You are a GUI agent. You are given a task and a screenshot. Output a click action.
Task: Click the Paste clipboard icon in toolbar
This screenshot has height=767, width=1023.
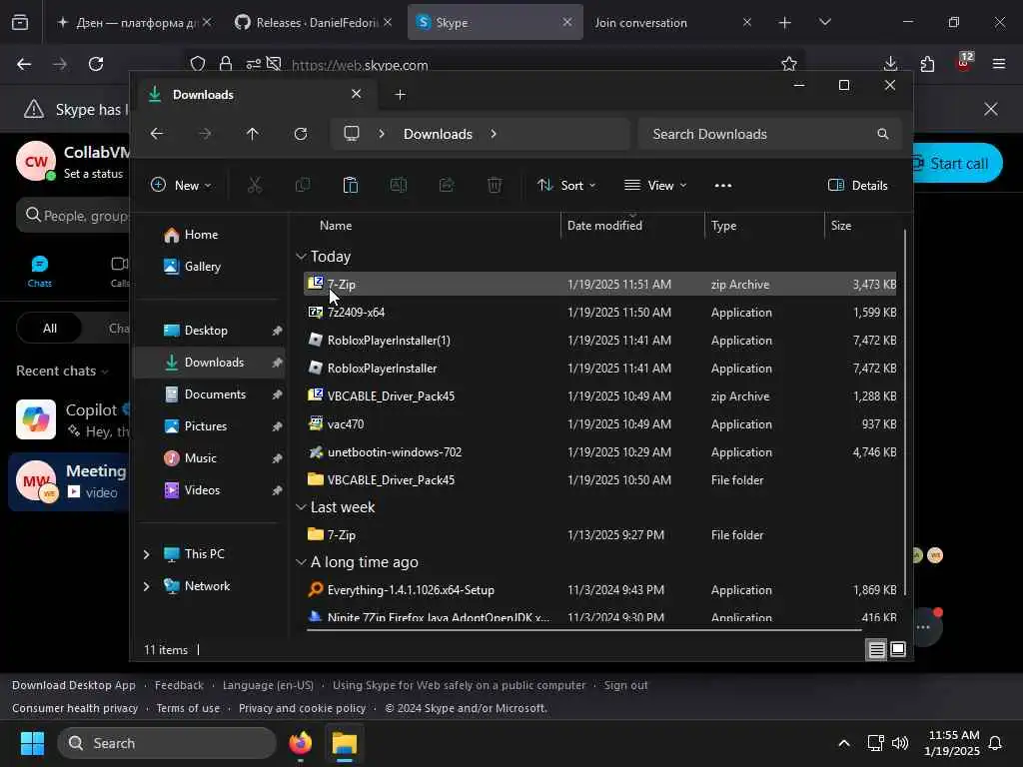(x=351, y=185)
